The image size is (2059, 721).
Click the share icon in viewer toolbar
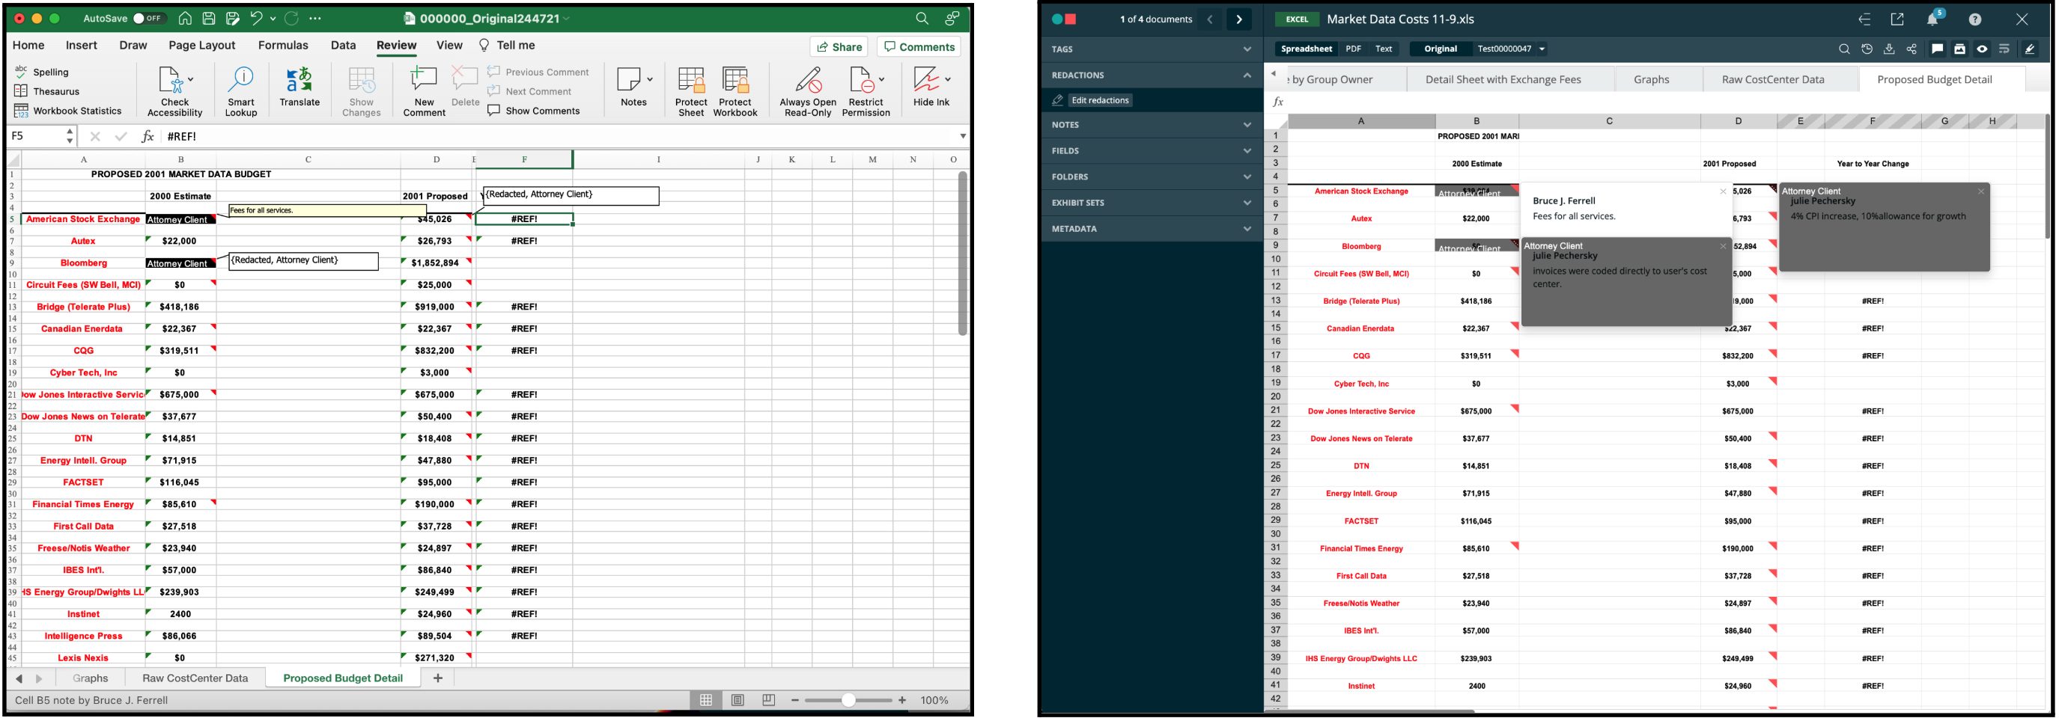tap(1912, 49)
